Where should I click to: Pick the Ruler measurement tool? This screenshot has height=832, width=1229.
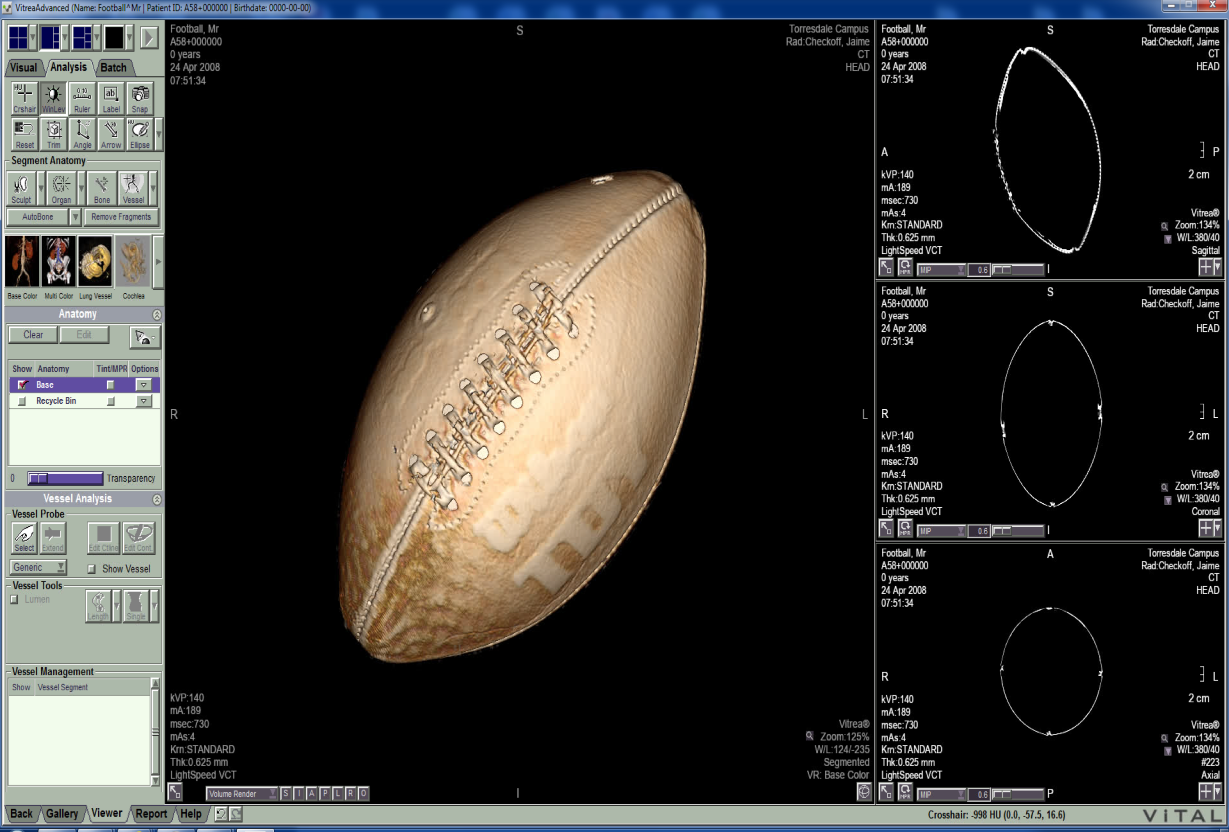(x=82, y=98)
